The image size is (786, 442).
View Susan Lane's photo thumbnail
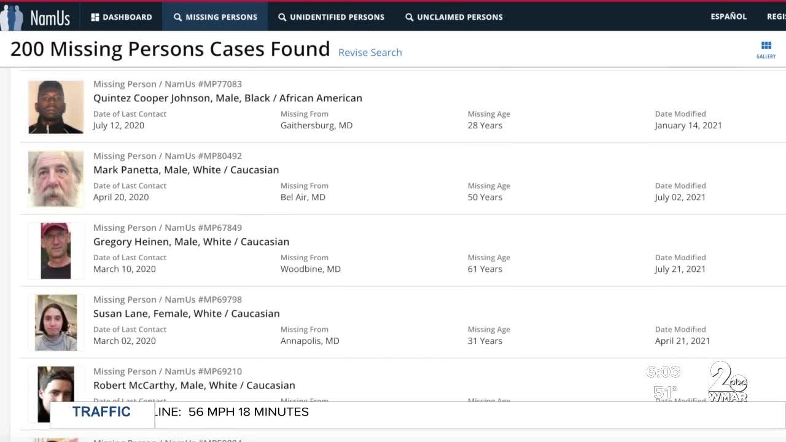(x=56, y=322)
